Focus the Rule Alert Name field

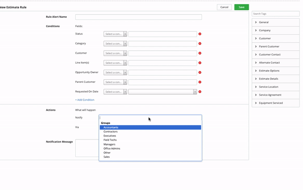[x=138, y=17]
